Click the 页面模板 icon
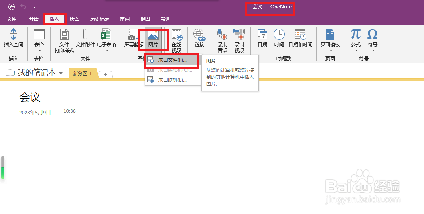This screenshot has width=424, height=214. 330,34
